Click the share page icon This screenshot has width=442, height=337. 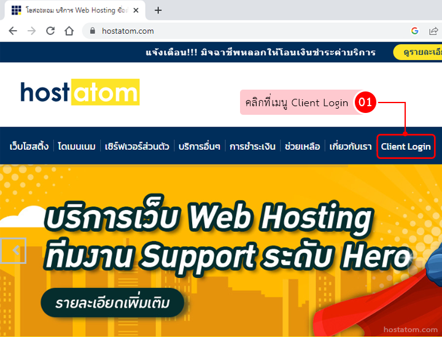tap(433, 31)
